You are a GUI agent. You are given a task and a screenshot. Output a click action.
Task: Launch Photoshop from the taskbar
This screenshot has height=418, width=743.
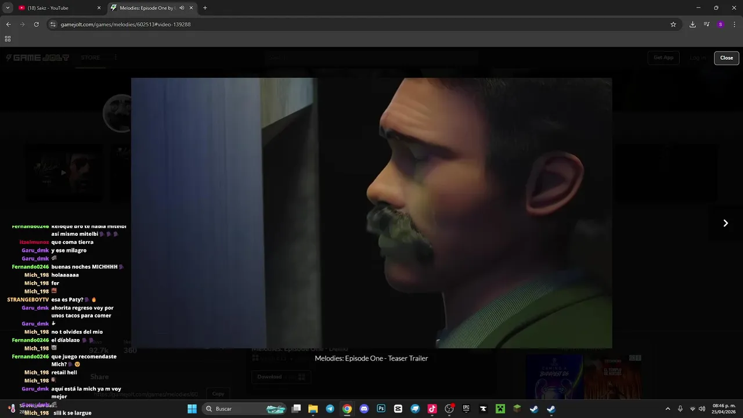(x=381, y=409)
